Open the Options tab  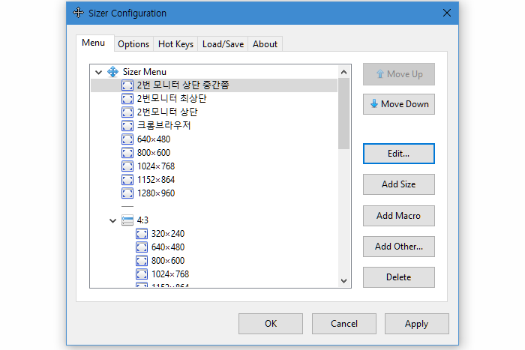[x=133, y=44]
